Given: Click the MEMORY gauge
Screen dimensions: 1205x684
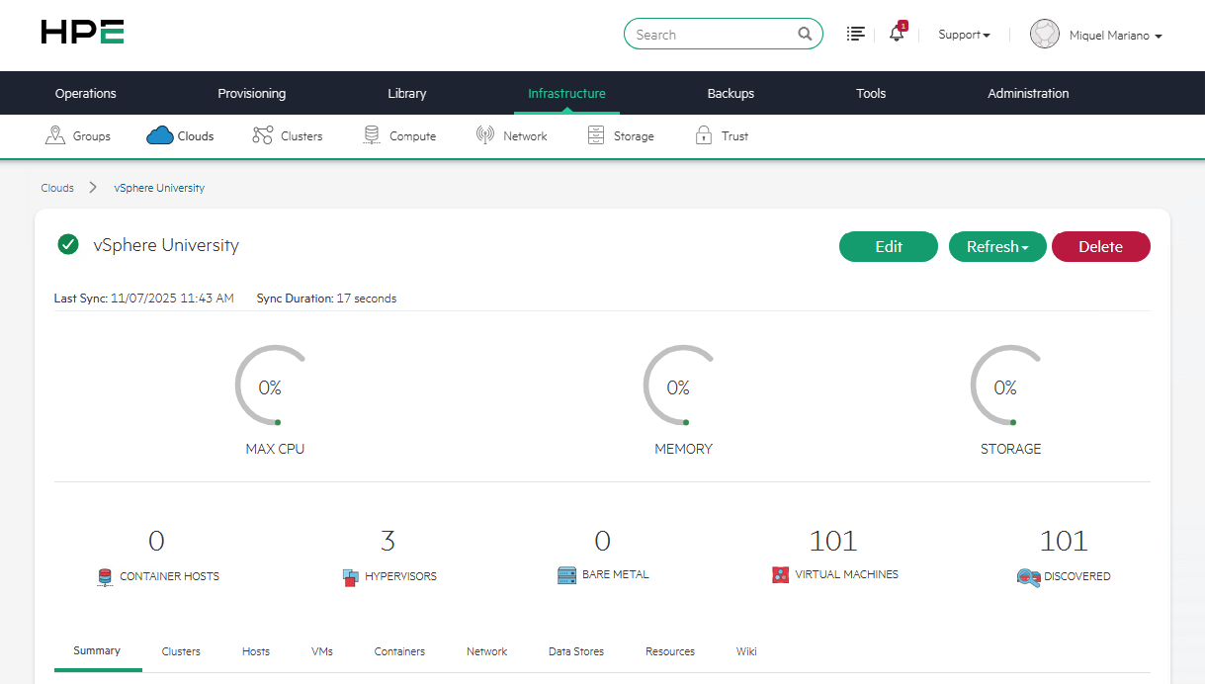Looking at the screenshot, I should (680, 387).
